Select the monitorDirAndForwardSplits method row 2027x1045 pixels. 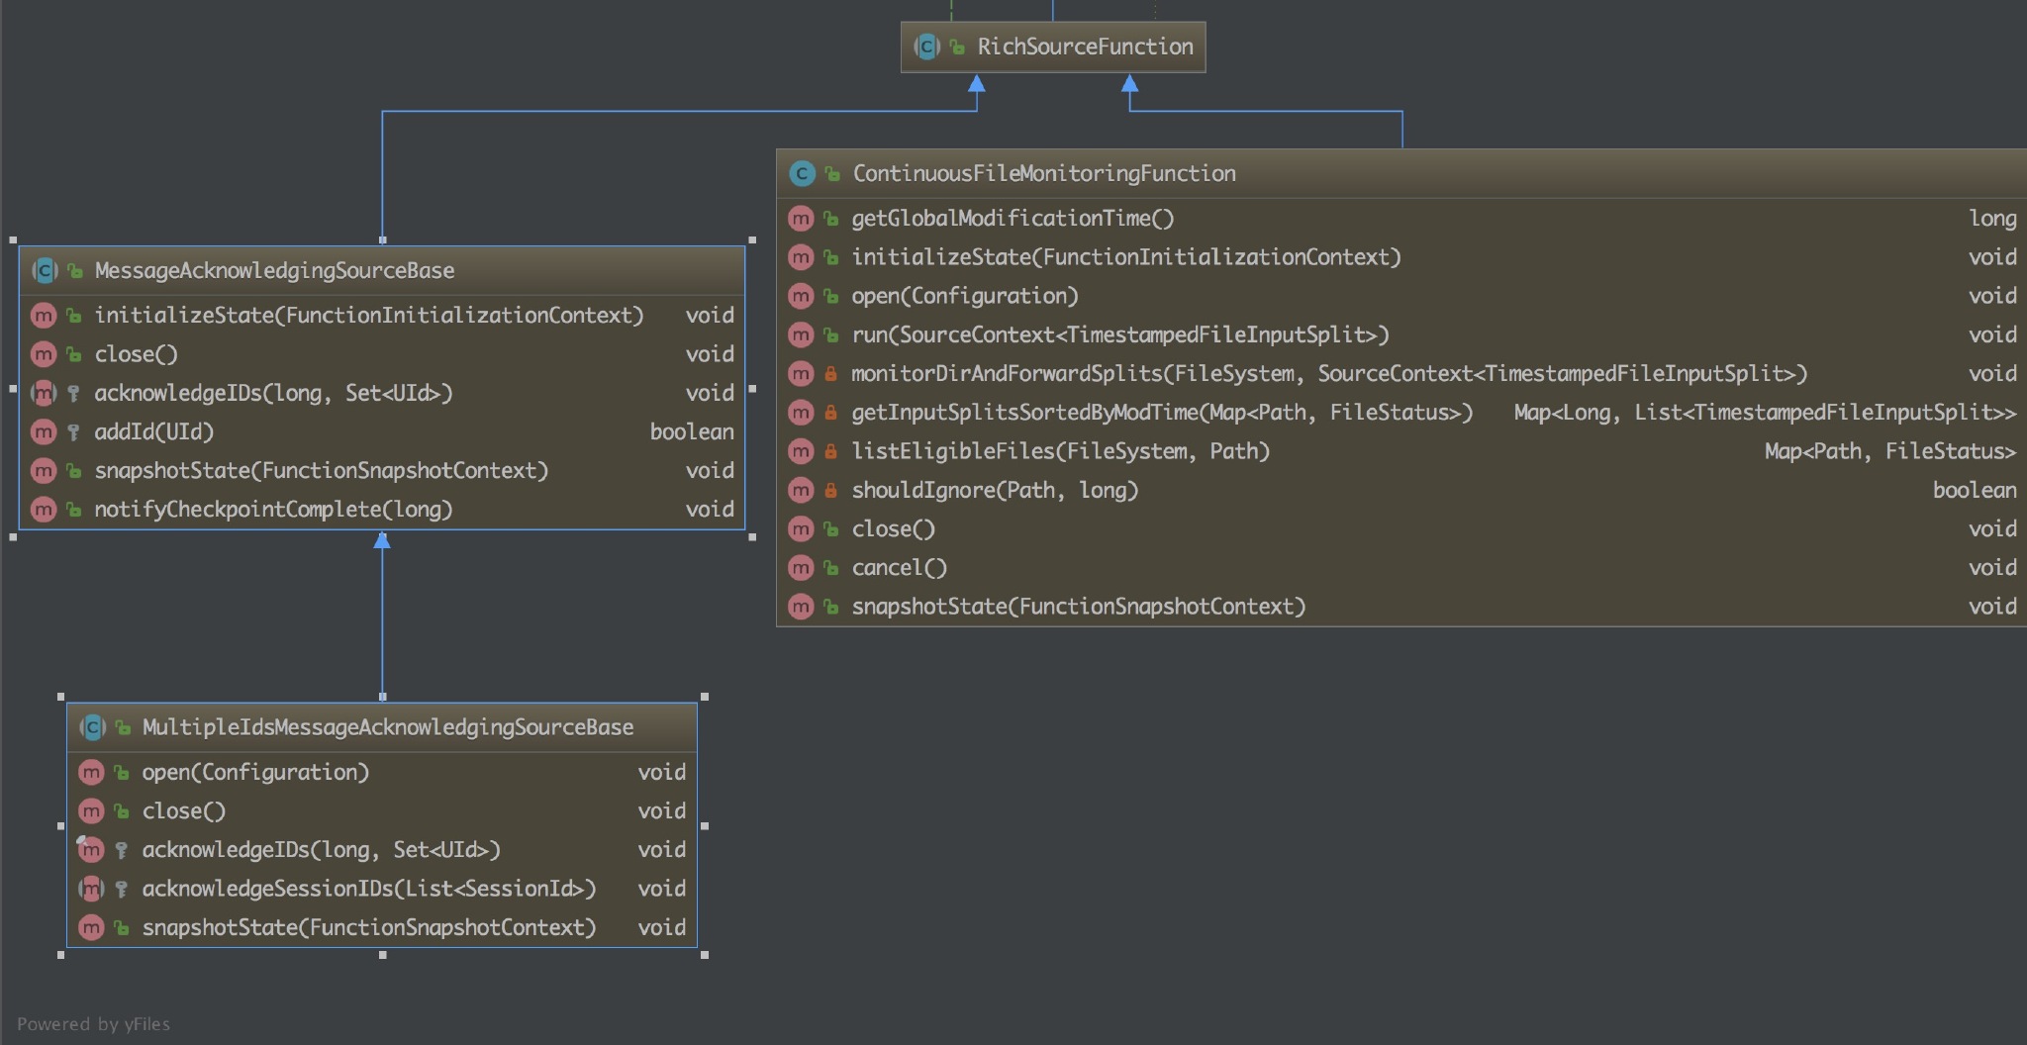coord(1328,374)
